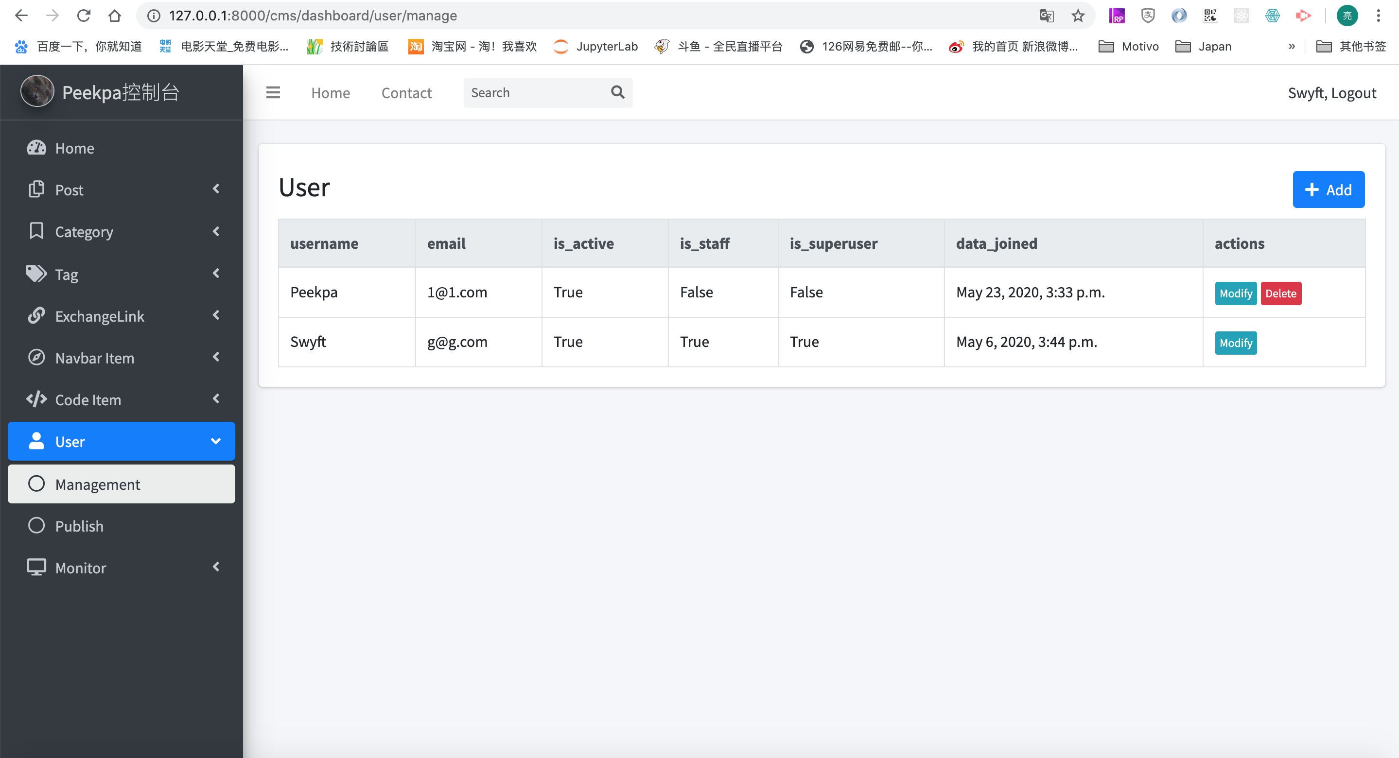Click the Code Item icon
The height and width of the screenshot is (758, 1399).
[36, 399]
